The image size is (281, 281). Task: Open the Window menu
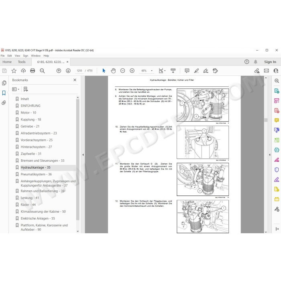[36, 56]
